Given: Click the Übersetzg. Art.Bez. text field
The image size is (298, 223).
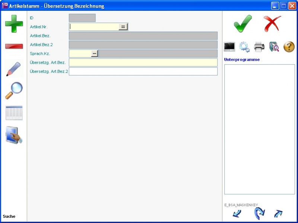Looking at the screenshot, I should 143,63.
